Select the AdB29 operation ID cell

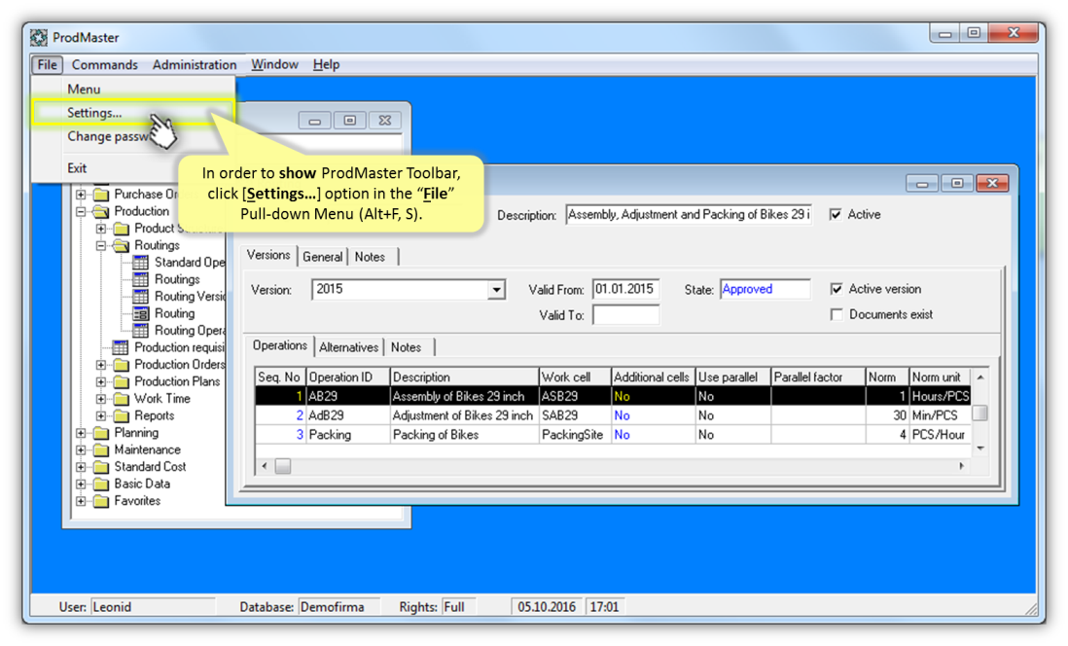coord(347,415)
